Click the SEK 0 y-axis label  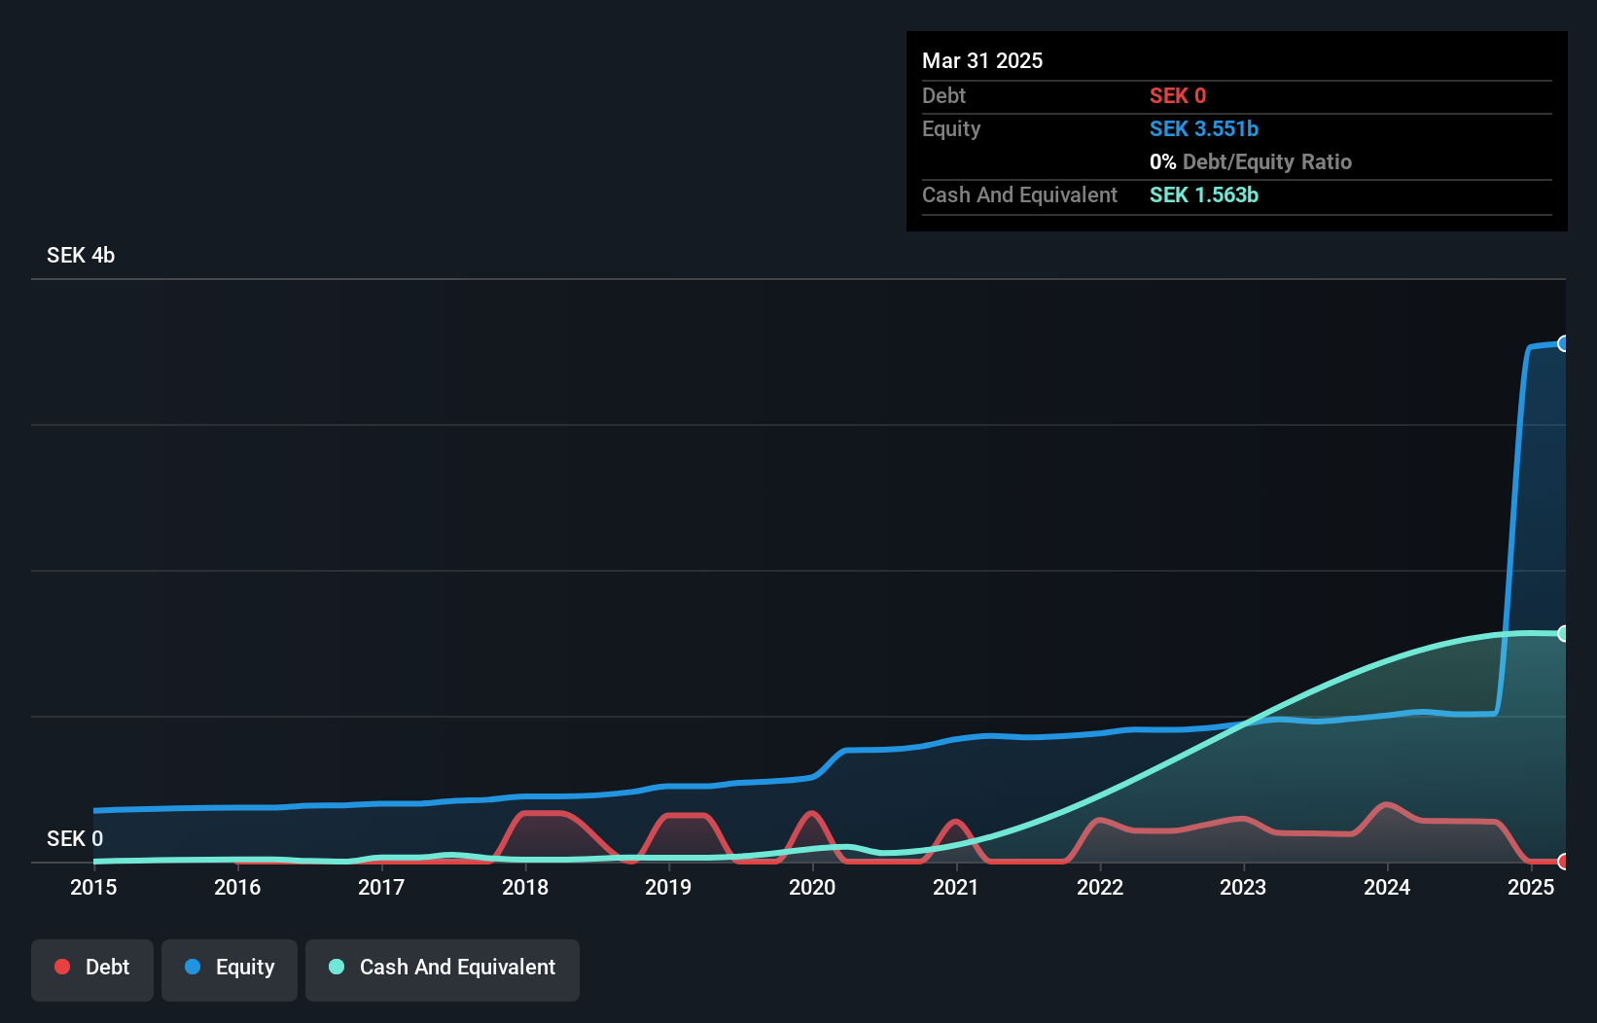point(75,838)
